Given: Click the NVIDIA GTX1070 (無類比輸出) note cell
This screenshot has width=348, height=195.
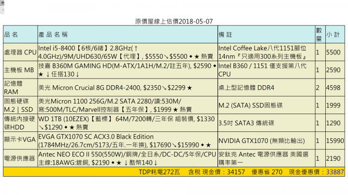Looking at the screenshot, I should pos(266,141).
